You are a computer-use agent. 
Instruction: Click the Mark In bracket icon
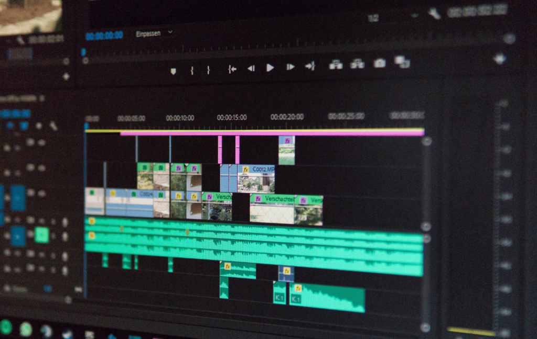click(192, 70)
